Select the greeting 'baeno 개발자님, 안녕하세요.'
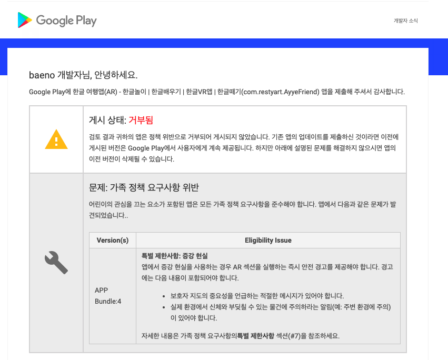This screenshot has width=448, height=360. point(83,75)
